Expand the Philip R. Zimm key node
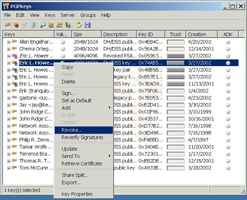247x200 pixels. click(9, 140)
